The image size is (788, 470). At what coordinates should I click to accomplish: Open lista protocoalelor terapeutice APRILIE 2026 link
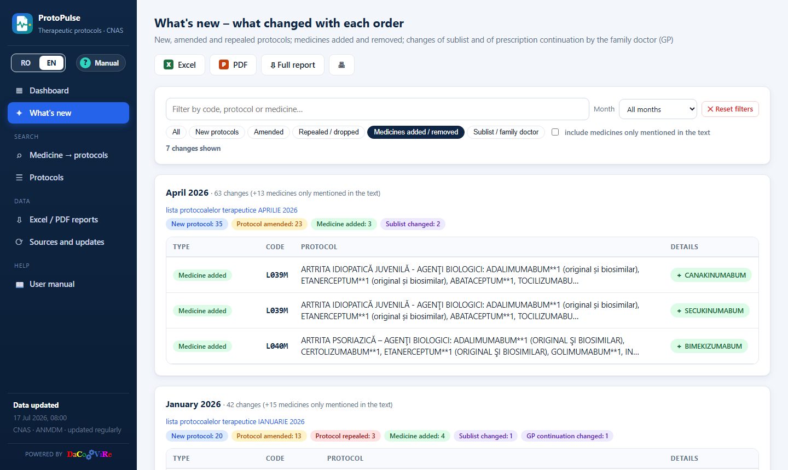coord(231,210)
